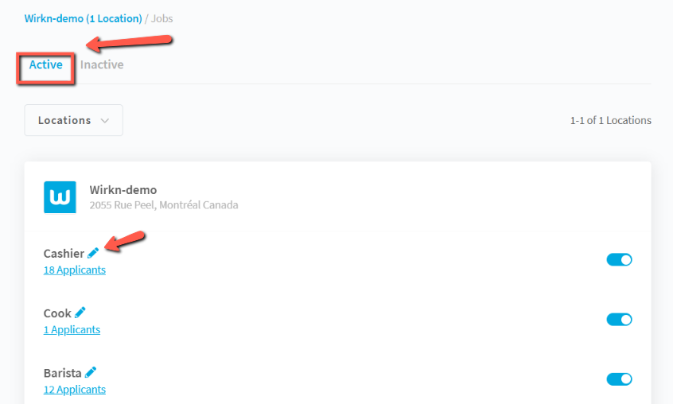
Task: Open Barista job editor via pencil icon
Action: coord(90,372)
